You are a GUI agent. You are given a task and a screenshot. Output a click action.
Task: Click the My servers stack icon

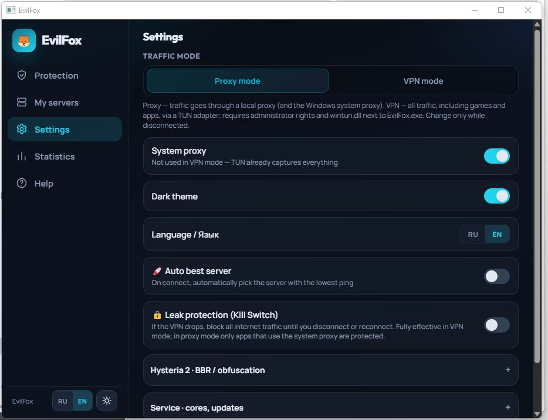click(x=22, y=102)
